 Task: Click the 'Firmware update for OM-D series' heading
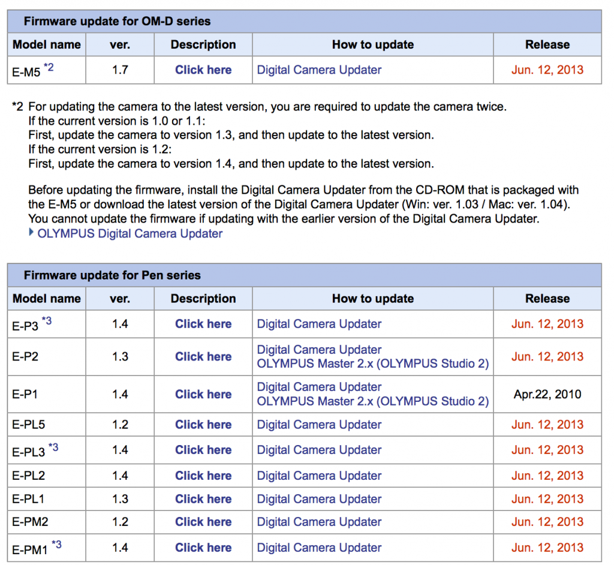coord(117,21)
